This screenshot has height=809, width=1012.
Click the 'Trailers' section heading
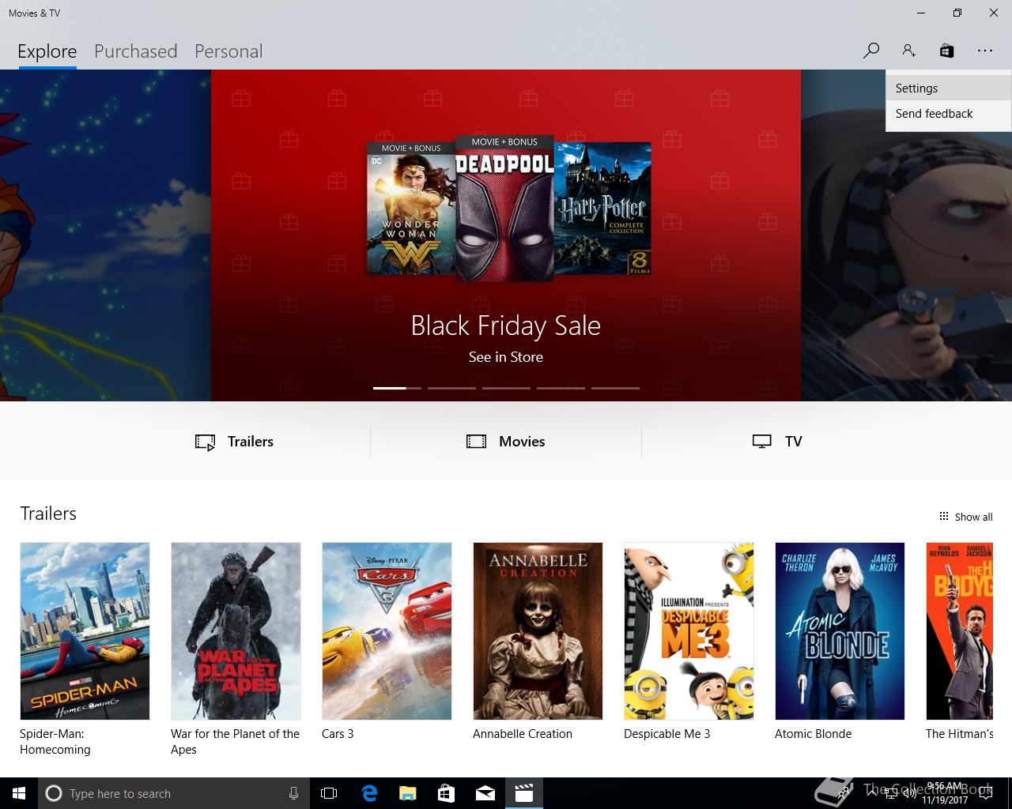(x=48, y=514)
